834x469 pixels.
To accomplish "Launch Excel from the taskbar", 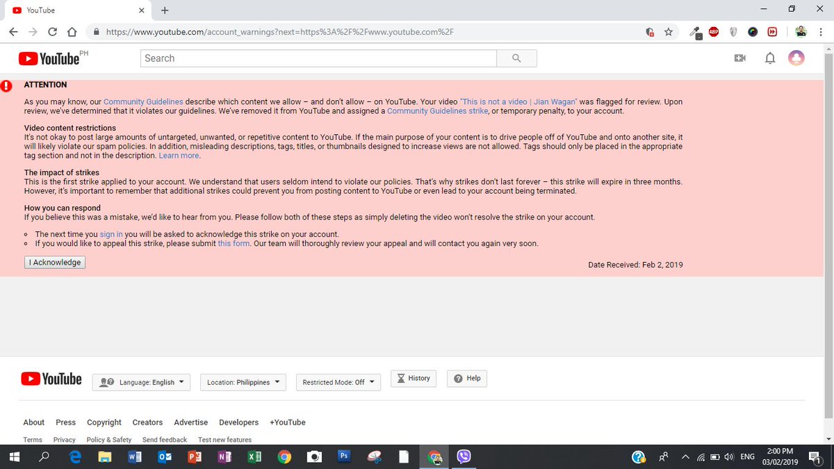I will [x=254, y=456].
